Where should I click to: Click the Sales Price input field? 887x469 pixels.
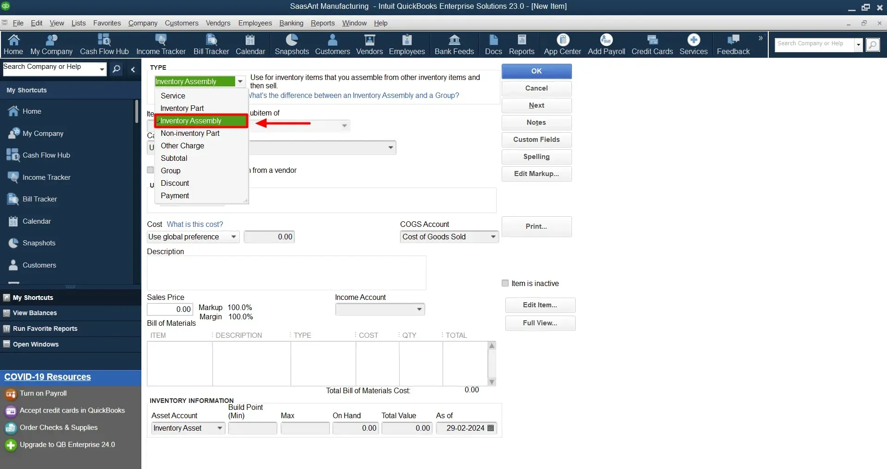coord(170,309)
